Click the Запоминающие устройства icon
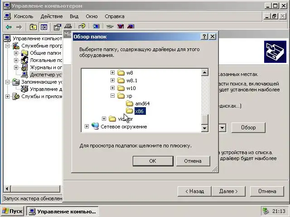Viewport: 290px width, 217px height. pos(16,82)
